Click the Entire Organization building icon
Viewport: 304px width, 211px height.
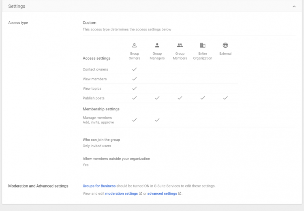point(203,45)
